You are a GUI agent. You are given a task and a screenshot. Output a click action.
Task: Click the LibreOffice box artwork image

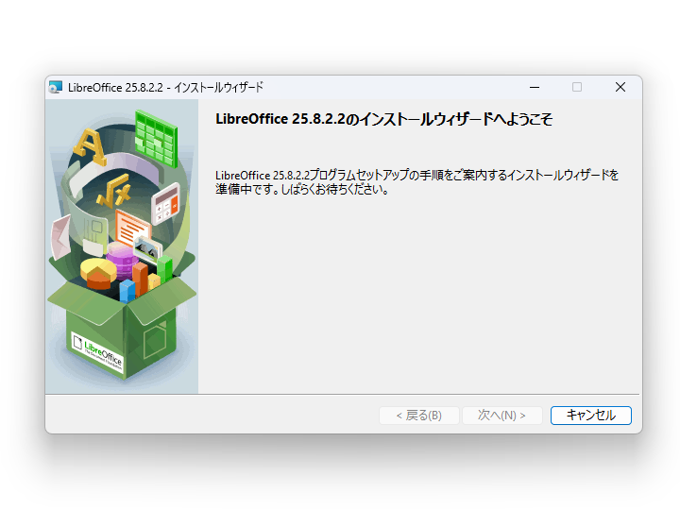pyautogui.click(x=122, y=246)
